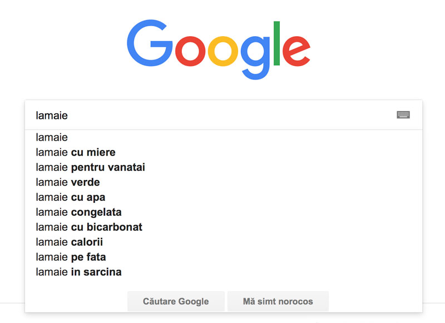445x323 pixels.
Task: Click the Mă simt norocos button
Action: (278, 301)
